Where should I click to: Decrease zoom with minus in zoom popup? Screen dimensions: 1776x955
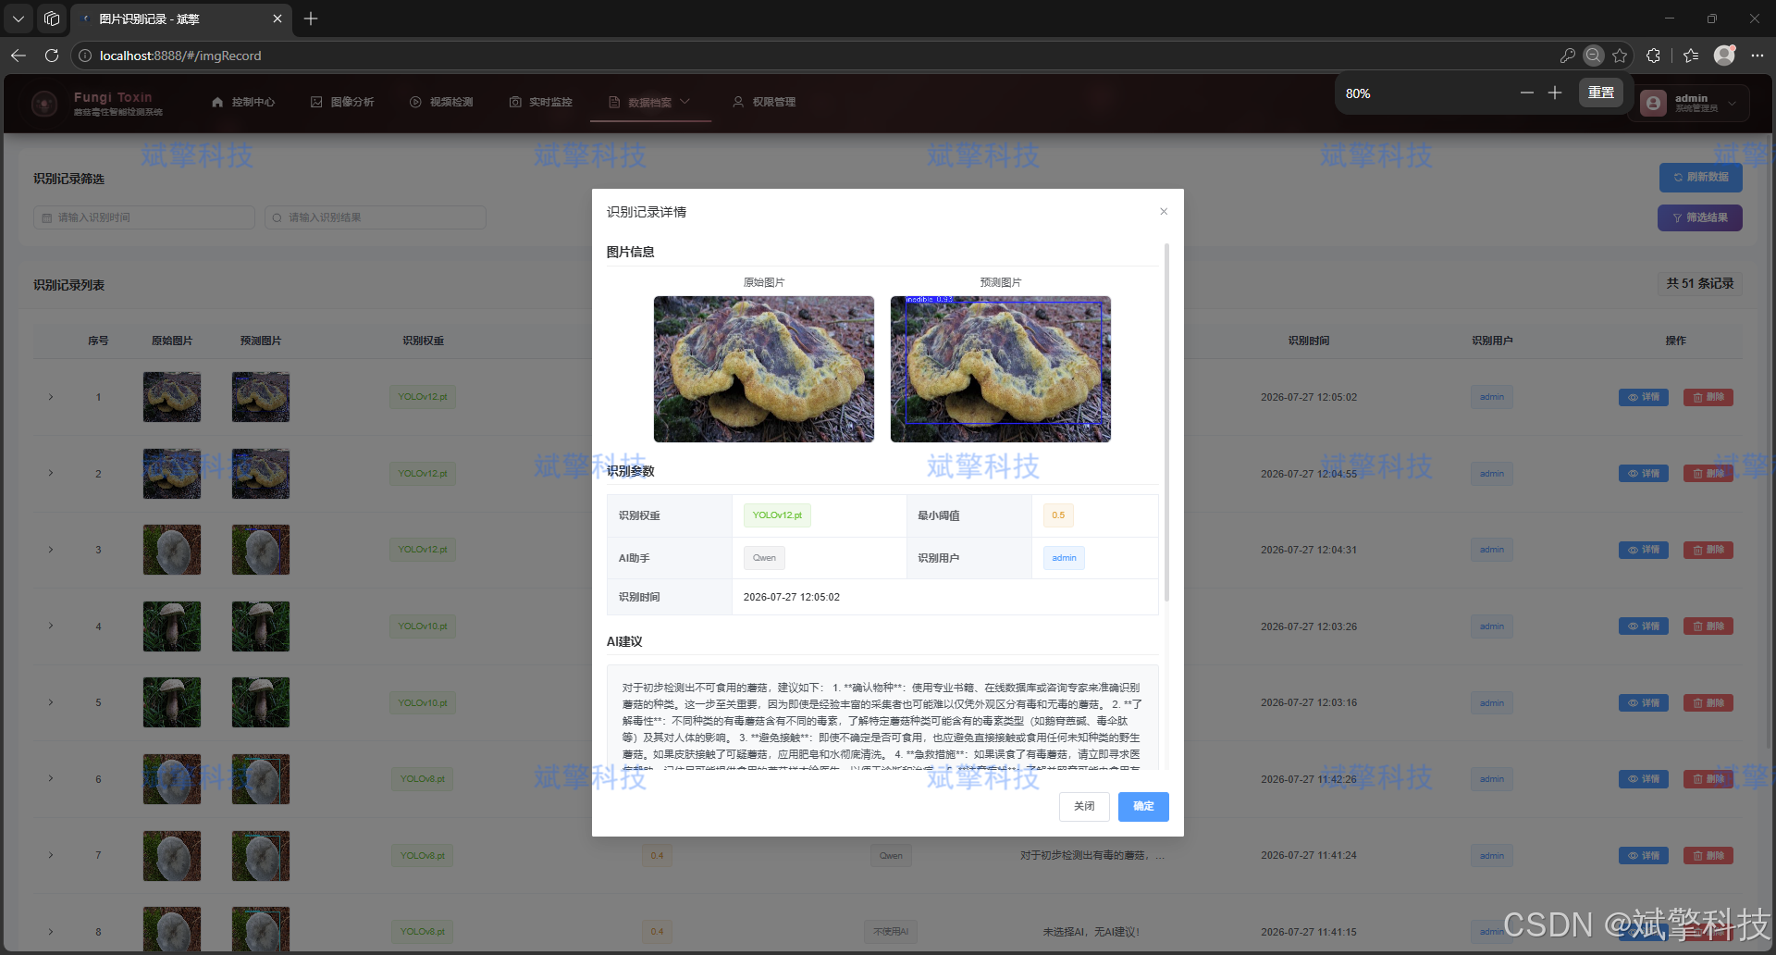(x=1527, y=93)
